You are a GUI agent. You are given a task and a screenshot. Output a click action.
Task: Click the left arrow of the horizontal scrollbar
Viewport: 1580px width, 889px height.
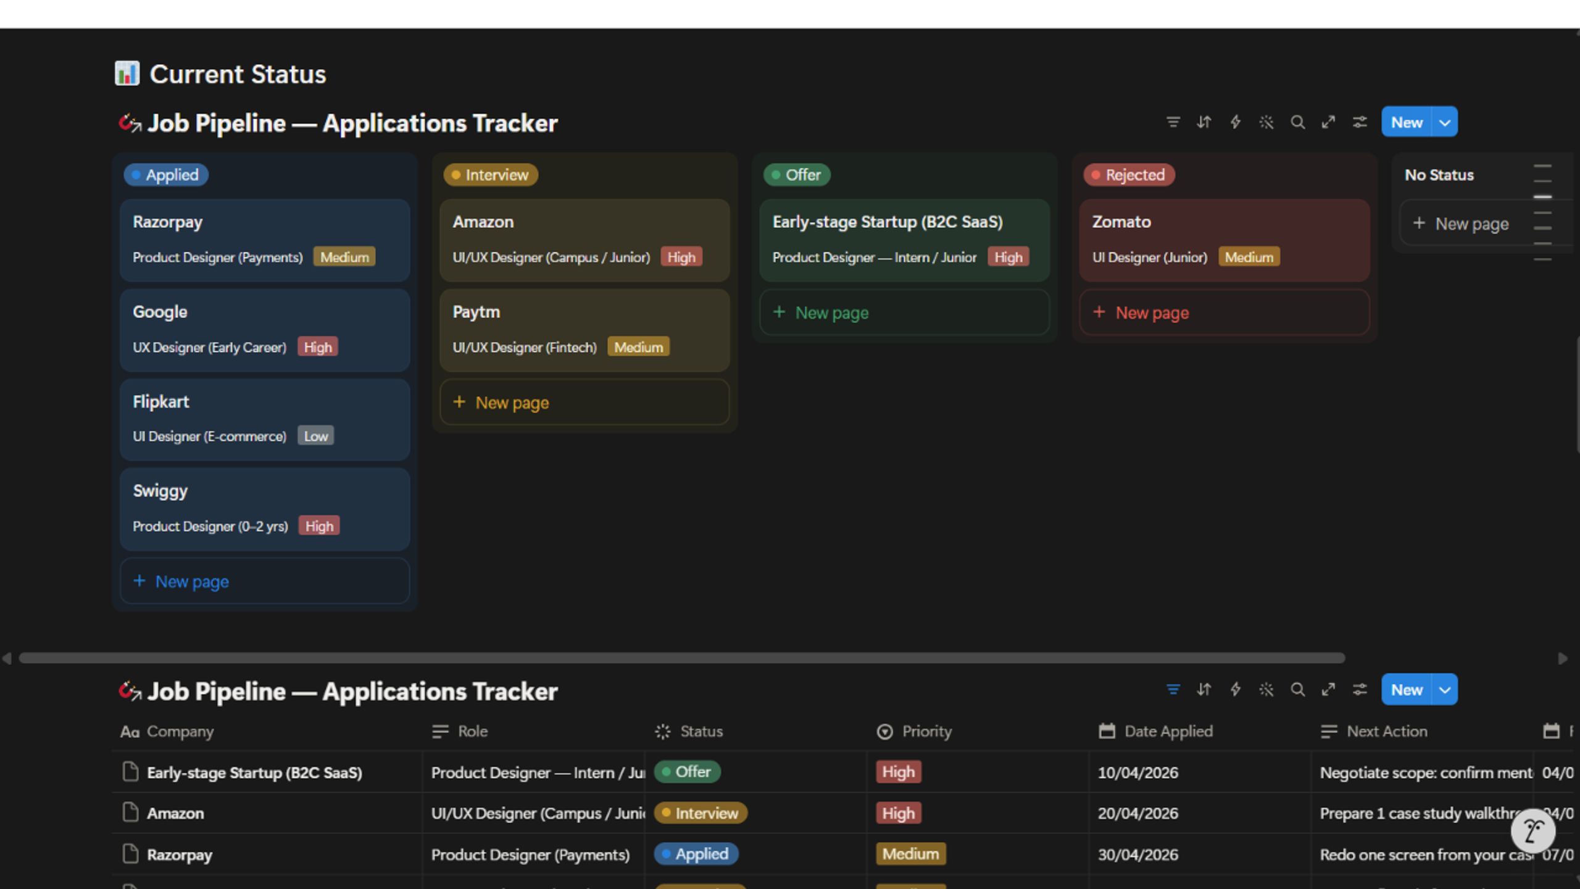coord(7,659)
